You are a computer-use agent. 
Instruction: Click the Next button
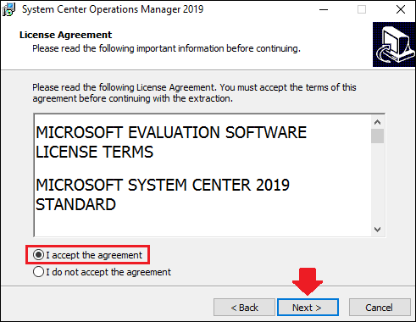(x=308, y=308)
